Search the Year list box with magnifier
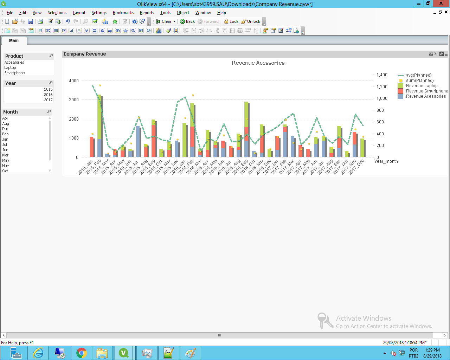Image resolution: width=450 pixels, height=360 pixels. 51,83
